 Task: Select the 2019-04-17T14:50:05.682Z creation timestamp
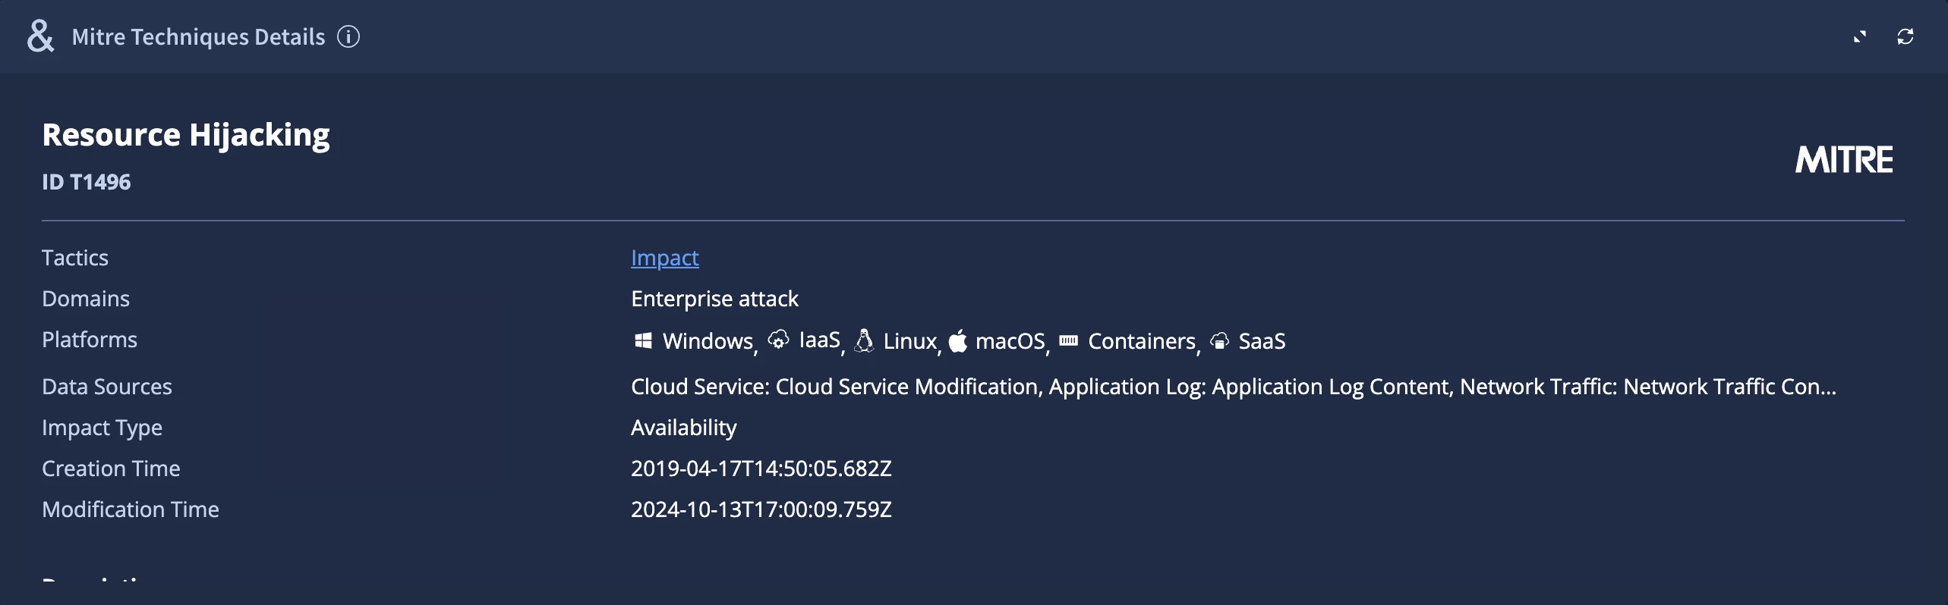pos(761,469)
